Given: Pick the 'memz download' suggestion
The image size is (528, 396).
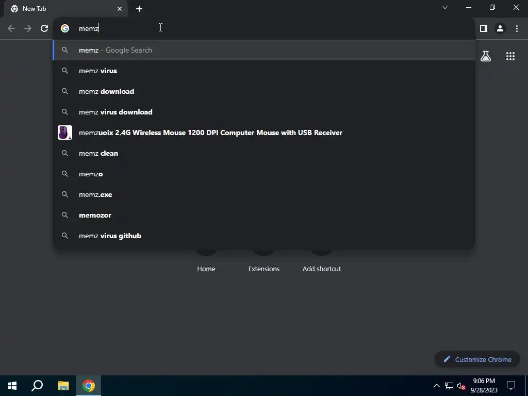Looking at the screenshot, I should (264, 91).
